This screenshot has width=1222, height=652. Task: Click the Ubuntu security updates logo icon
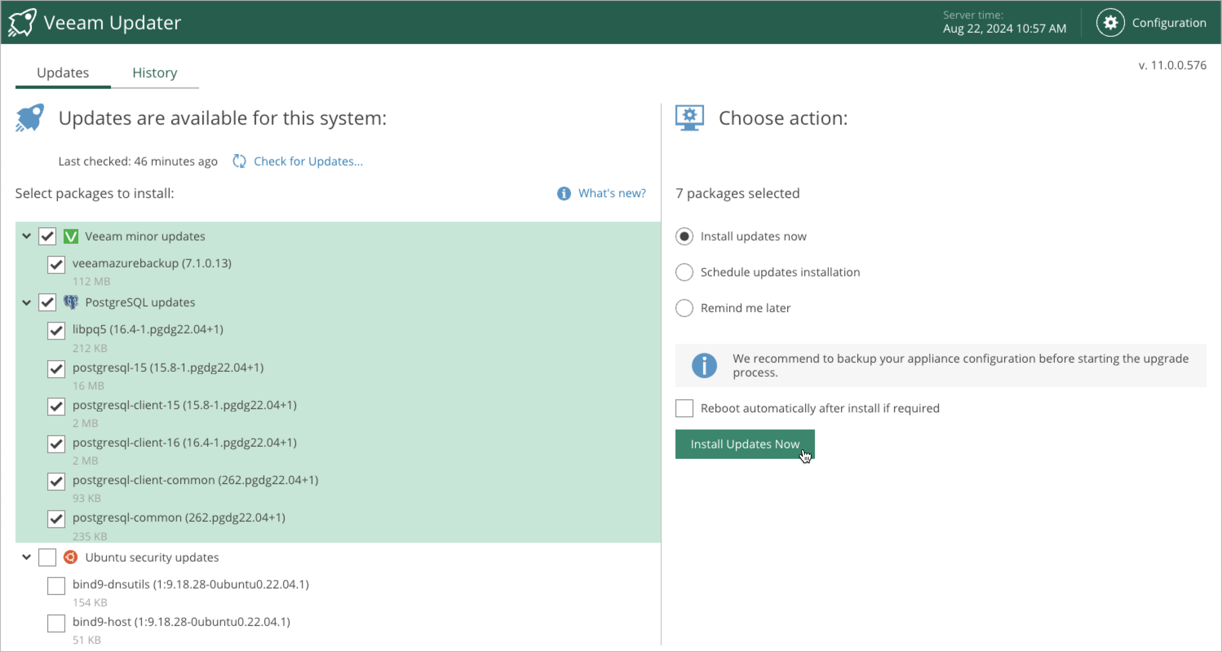71,557
